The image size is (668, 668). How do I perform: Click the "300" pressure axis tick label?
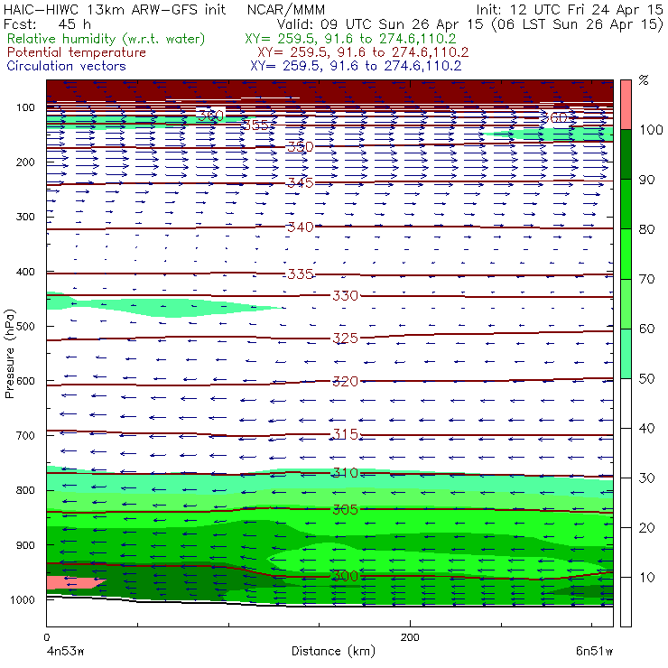pos(25,217)
